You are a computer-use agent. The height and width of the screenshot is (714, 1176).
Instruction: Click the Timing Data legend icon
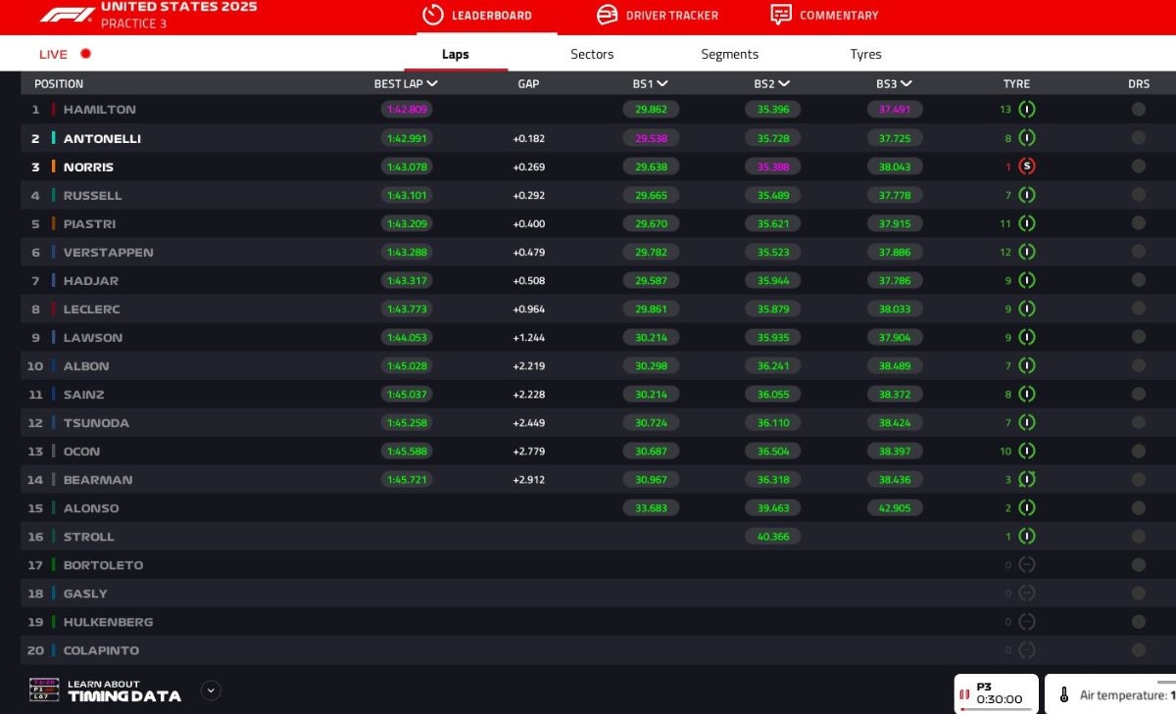[44, 690]
